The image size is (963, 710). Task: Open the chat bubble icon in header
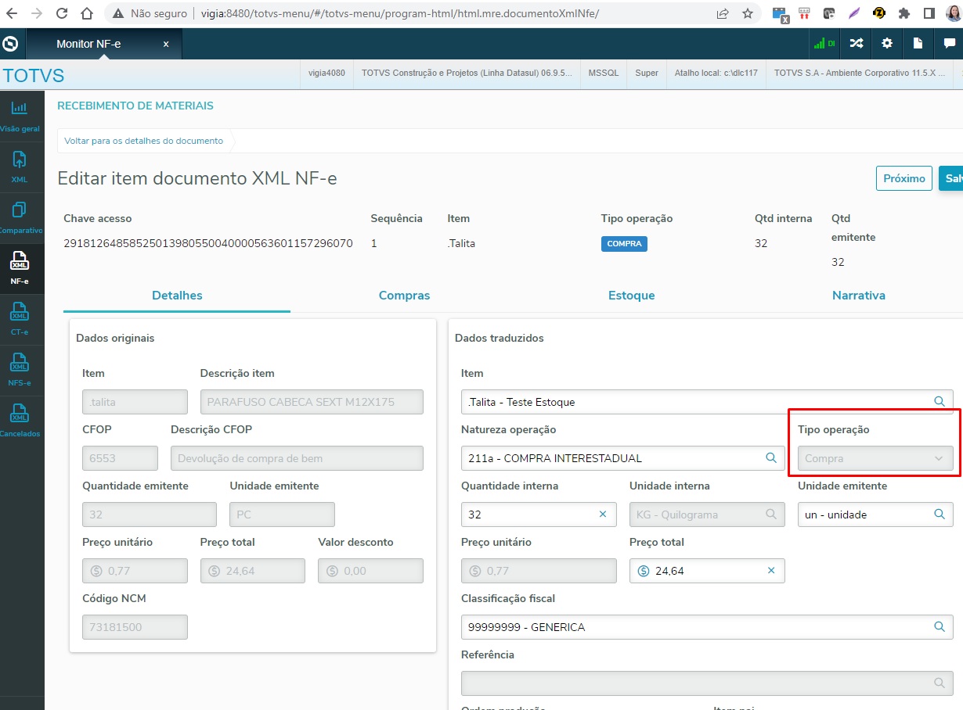click(948, 44)
